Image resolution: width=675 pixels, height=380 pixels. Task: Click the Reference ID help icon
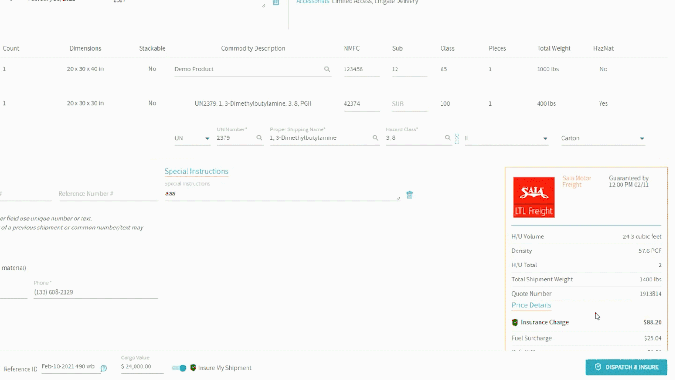(104, 368)
